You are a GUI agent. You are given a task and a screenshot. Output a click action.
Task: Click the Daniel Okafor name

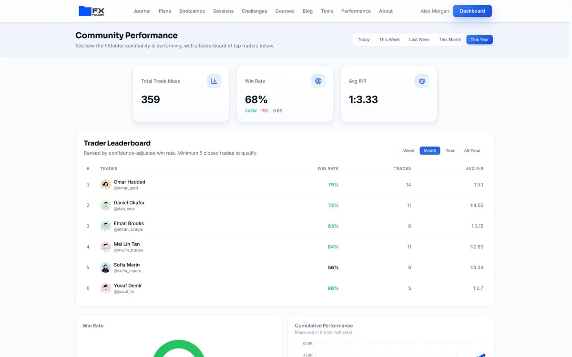(x=129, y=203)
